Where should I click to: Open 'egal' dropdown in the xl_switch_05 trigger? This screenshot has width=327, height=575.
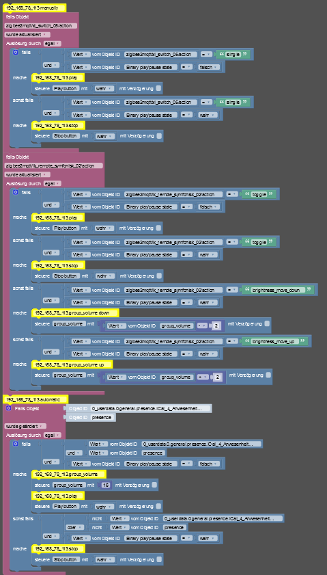(52, 44)
